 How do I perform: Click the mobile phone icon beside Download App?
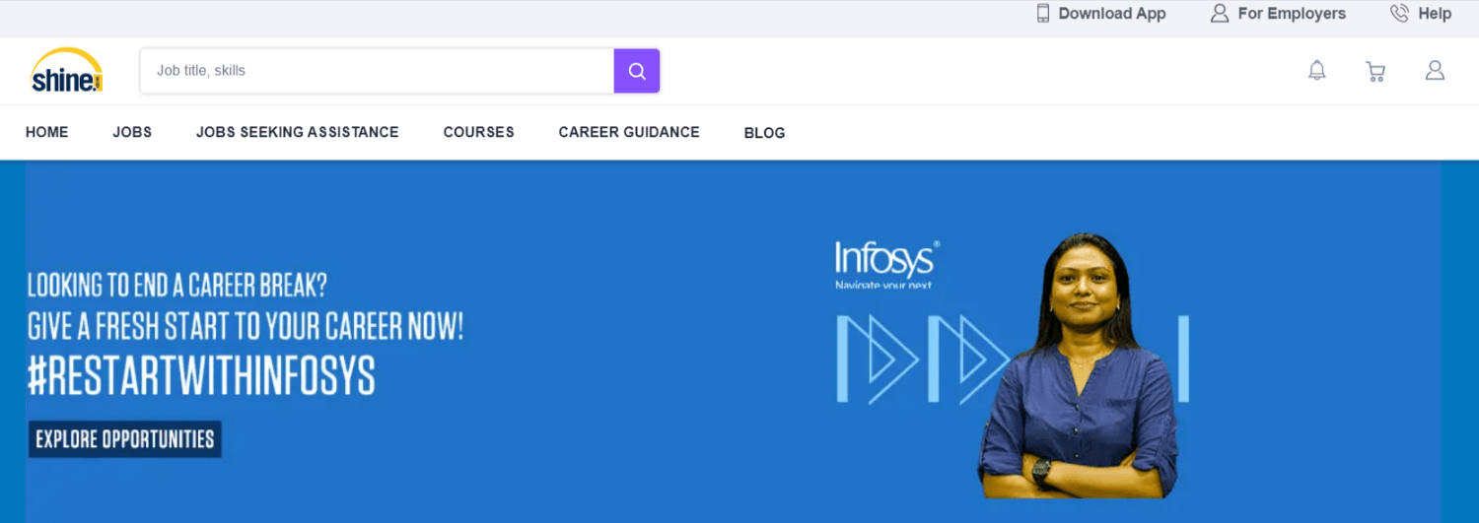(1043, 14)
